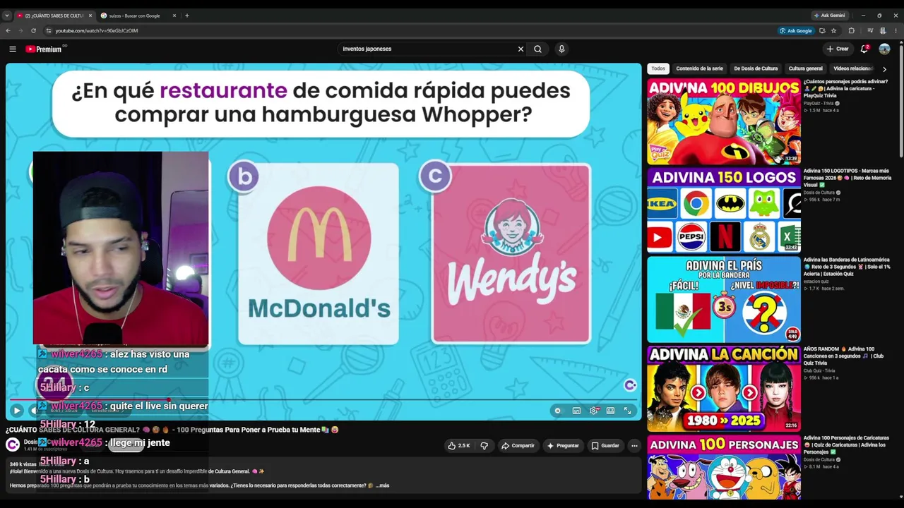Screen dimensions: 904x508
Task: Open the 'ADIVINA EL PAÍS' flags thumbnail
Action: (x=724, y=299)
